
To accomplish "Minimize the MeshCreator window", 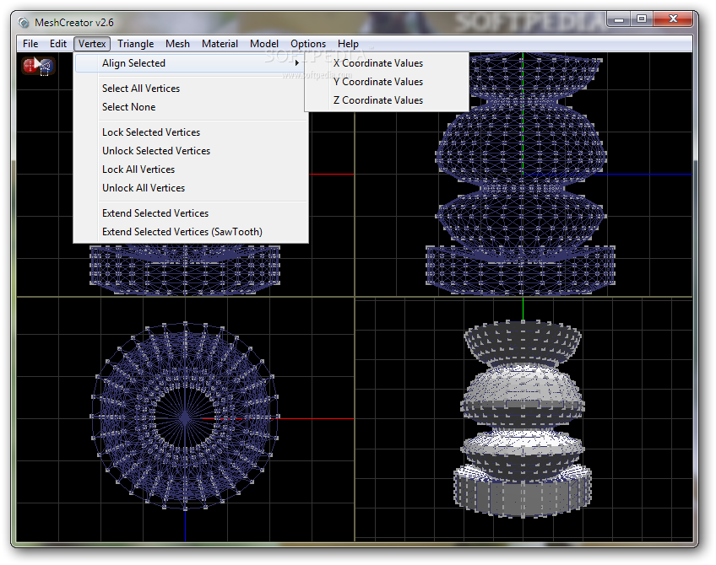I will coord(619,19).
